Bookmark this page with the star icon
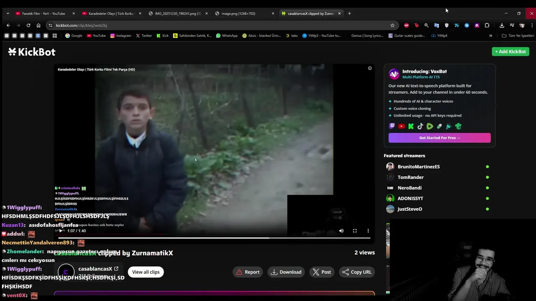The width and height of the screenshot is (536, 301). click(x=392, y=25)
